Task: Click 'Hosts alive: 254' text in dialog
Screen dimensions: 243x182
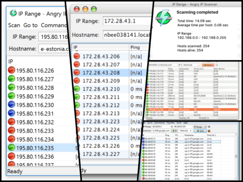Action: 190,50
